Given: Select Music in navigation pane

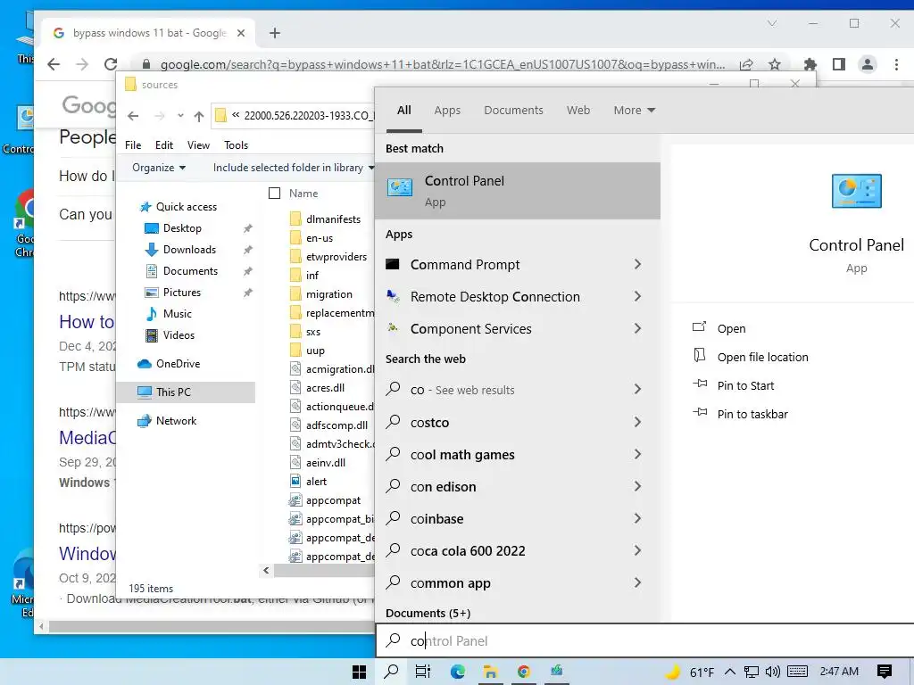Looking at the screenshot, I should (178, 313).
